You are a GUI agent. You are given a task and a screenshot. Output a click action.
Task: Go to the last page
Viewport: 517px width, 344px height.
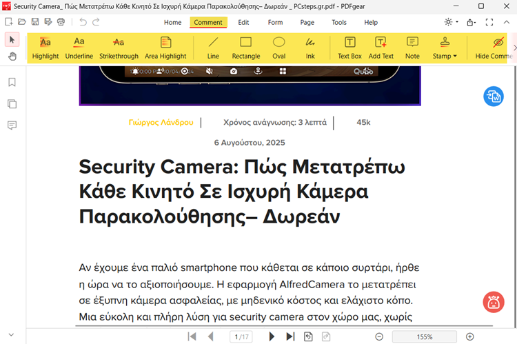coord(290,336)
